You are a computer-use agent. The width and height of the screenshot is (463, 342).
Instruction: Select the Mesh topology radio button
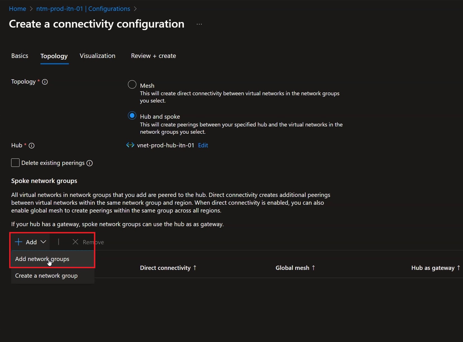132,84
